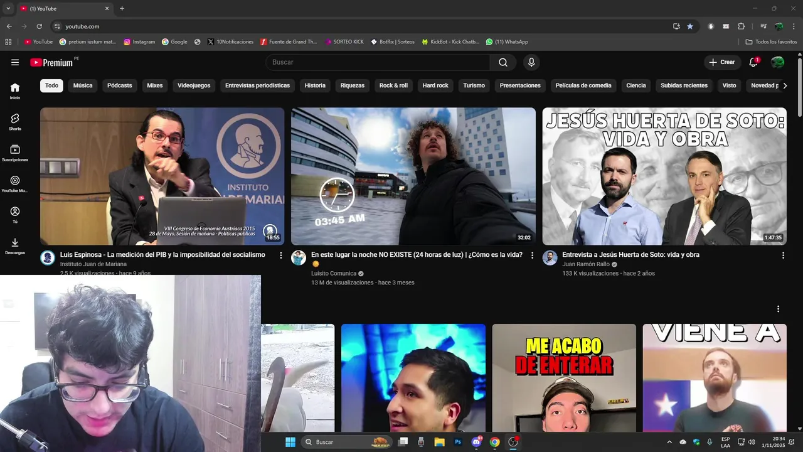Screen dimensions: 803x452
Task: Select the Presentaciones filter chip
Action: pyautogui.click(x=520, y=85)
